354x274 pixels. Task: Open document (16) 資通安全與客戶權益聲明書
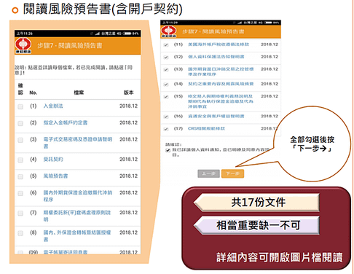pyautogui.click(x=216, y=117)
